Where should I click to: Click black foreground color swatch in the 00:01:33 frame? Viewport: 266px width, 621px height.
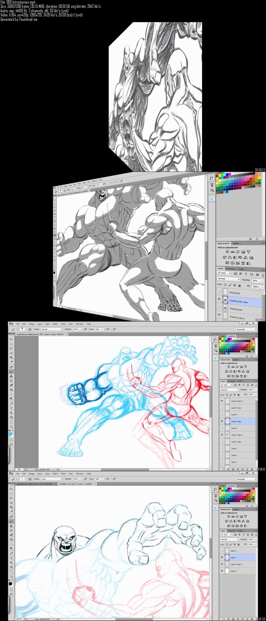10,584
